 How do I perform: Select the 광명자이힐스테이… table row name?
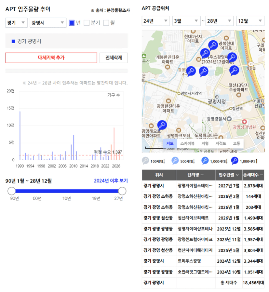(x=195, y=186)
